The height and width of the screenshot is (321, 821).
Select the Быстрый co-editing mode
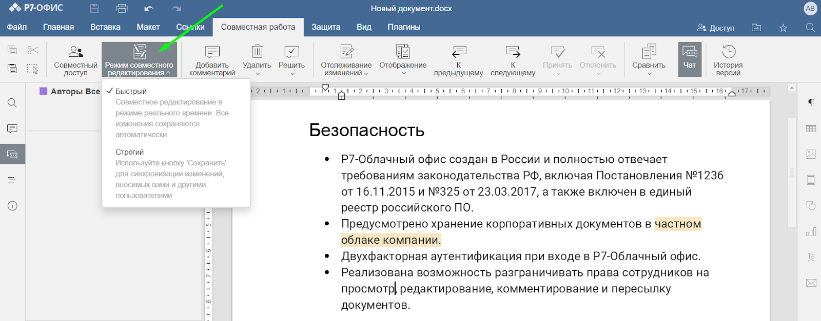click(176, 113)
